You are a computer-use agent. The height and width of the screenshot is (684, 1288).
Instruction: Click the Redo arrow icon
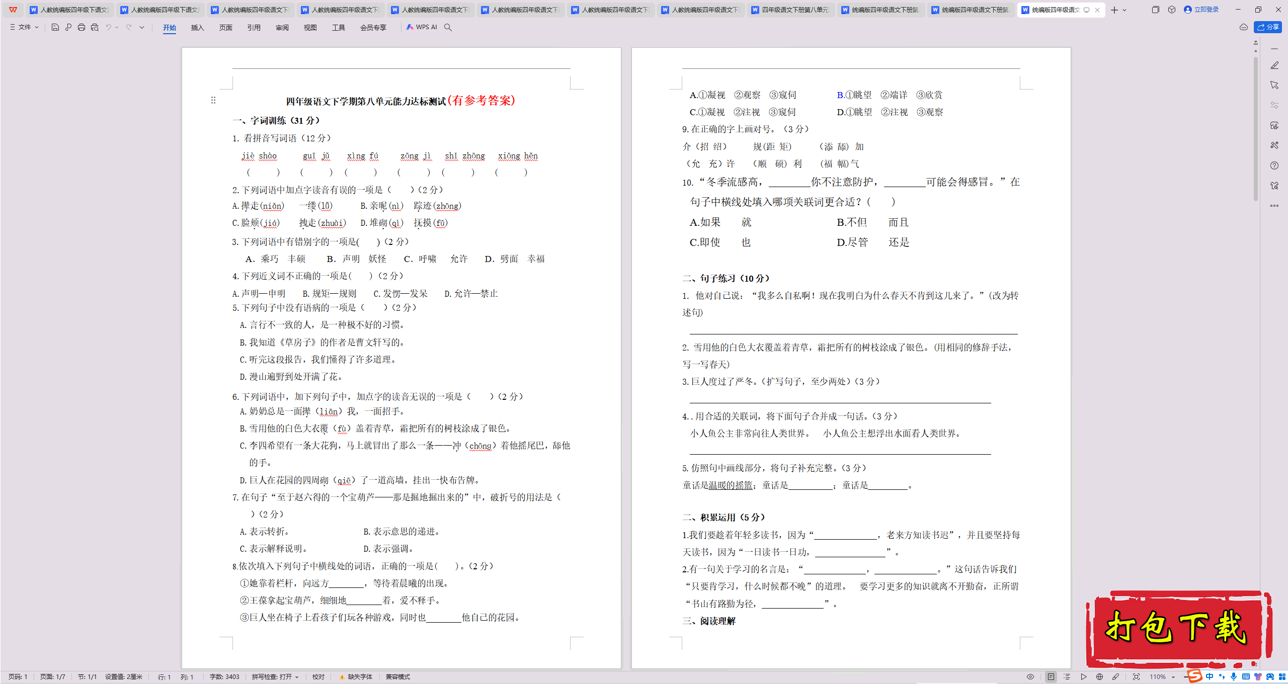129,27
